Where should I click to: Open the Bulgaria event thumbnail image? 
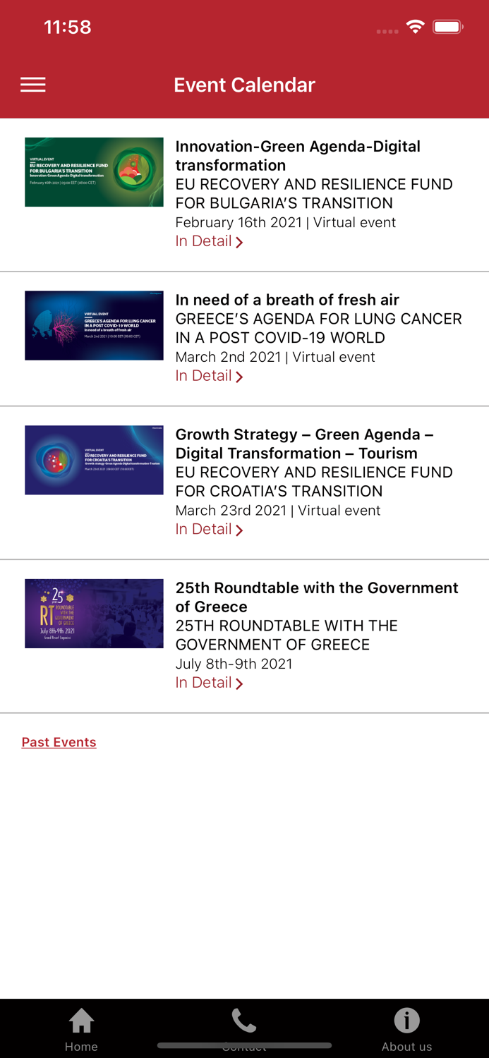(94, 171)
